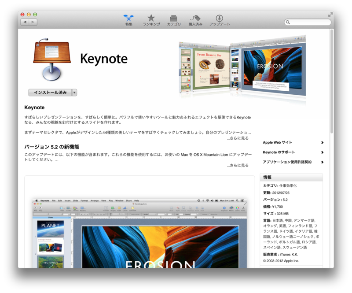The width and height of the screenshot is (352, 293).
Task: Click chevron next to Keynote のサポート
Action: point(322,152)
